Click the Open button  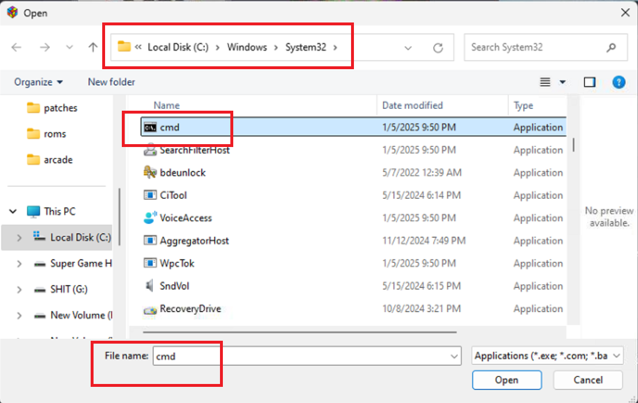pos(506,380)
